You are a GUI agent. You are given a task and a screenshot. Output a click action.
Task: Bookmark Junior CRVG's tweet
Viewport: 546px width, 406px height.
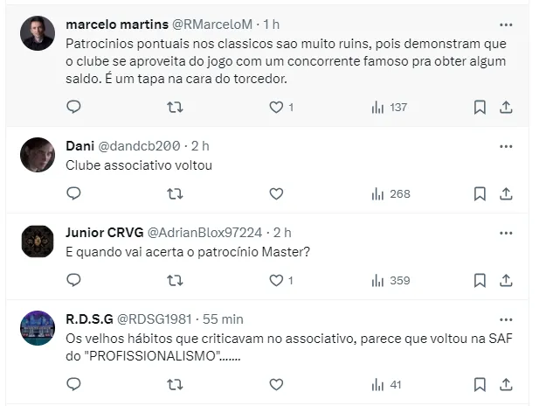(480, 280)
